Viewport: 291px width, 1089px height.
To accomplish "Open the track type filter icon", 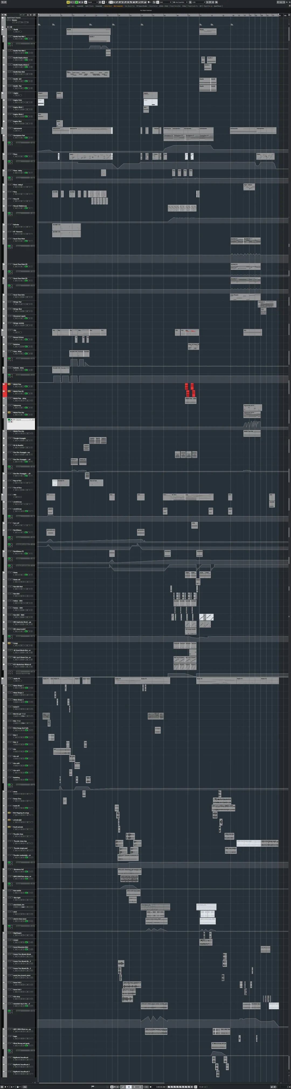I will click(x=28, y=15).
